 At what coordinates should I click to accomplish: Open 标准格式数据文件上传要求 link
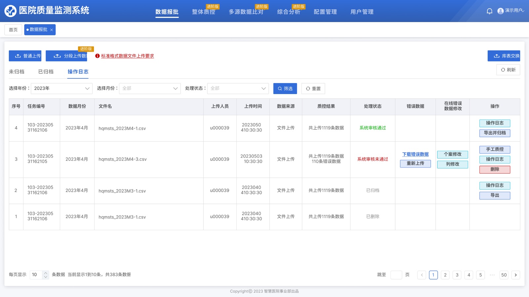pyautogui.click(x=128, y=56)
